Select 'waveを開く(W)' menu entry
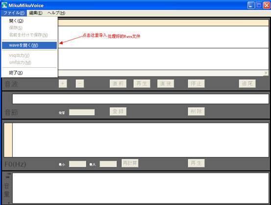Screen dimensions: 271x205 click(29, 45)
